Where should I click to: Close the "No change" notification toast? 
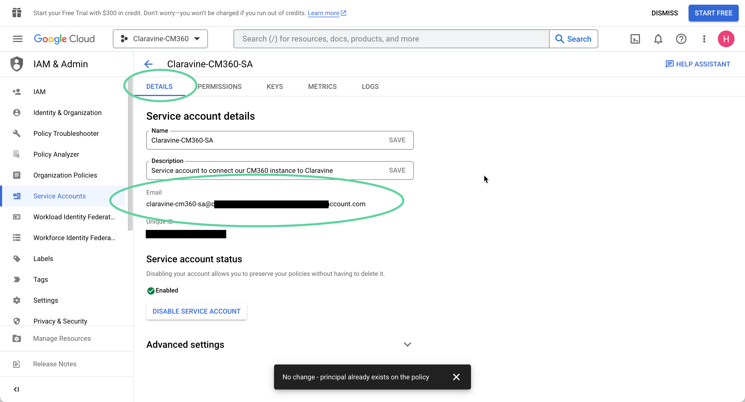point(456,377)
